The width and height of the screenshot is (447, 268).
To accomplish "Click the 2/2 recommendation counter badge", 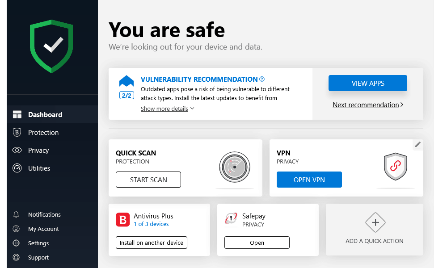I will pyautogui.click(x=127, y=96).
